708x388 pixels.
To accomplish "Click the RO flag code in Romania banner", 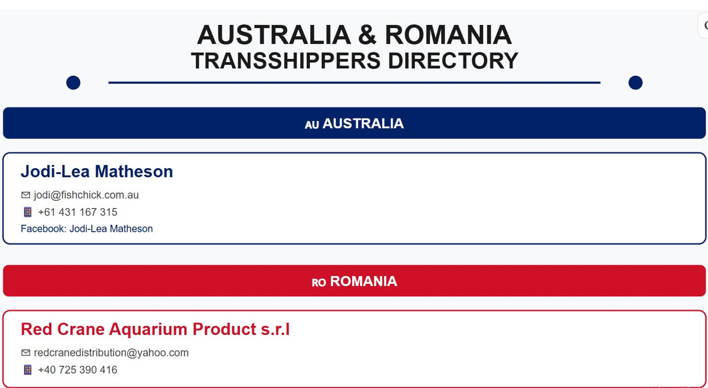I will (319, 283).
